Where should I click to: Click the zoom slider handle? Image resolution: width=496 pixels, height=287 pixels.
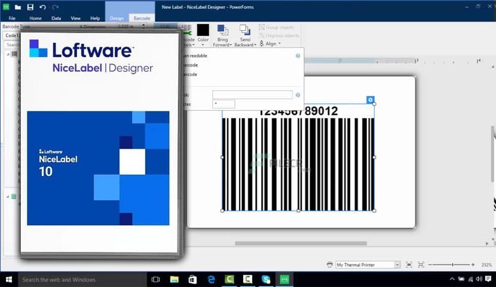pyautogui.click(x=453, y=264)
